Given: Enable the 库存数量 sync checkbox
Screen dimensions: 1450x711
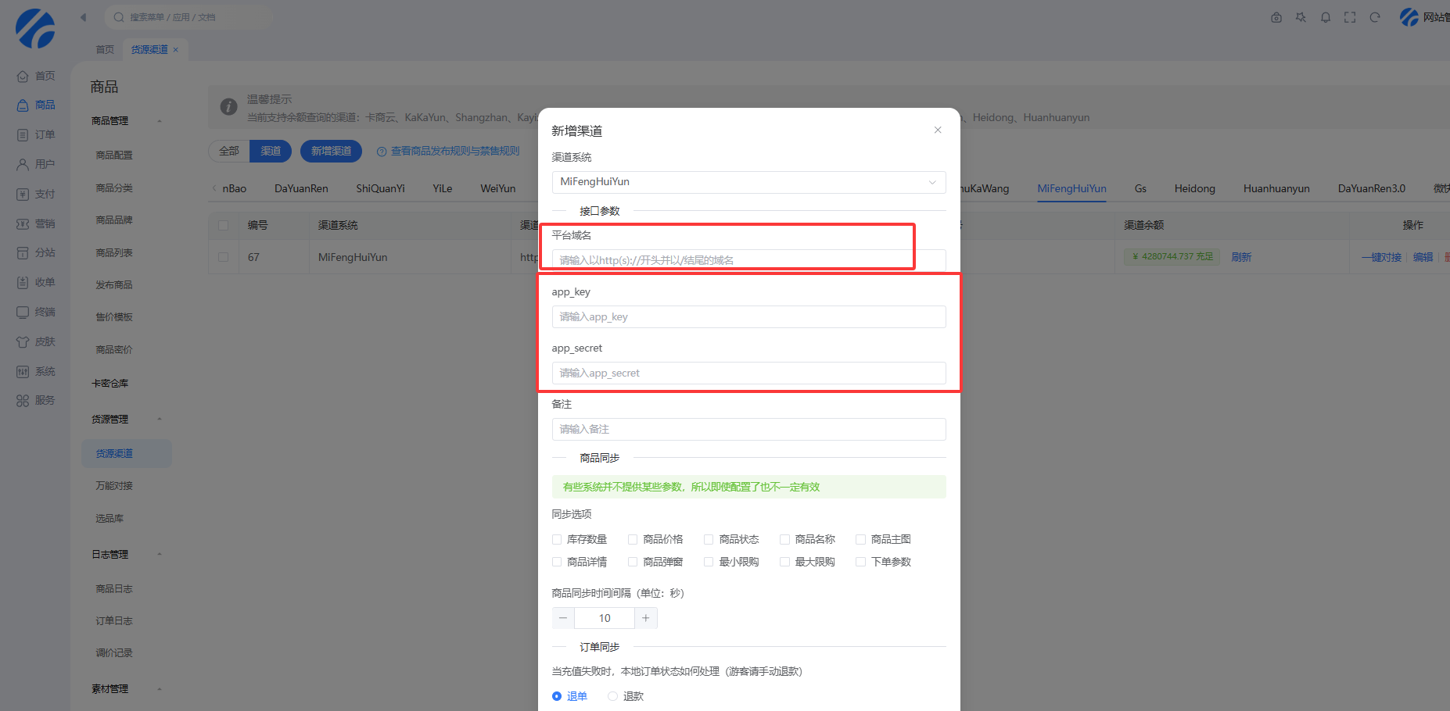Looking at the screenshot, I should [557, 540].
